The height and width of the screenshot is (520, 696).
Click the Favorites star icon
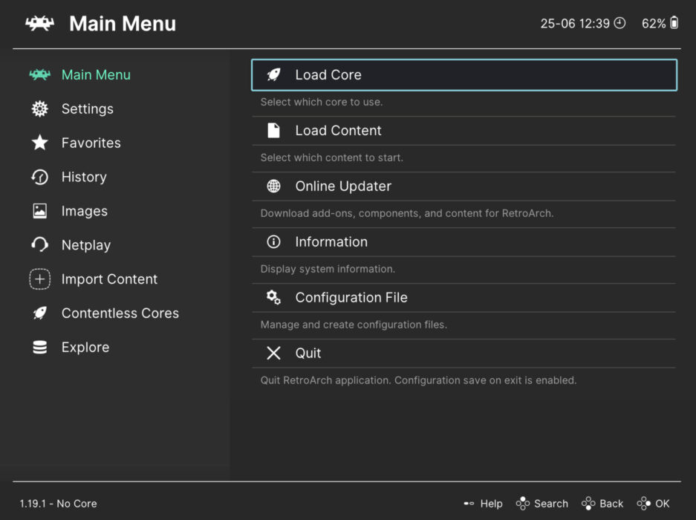tap(40, 143)
